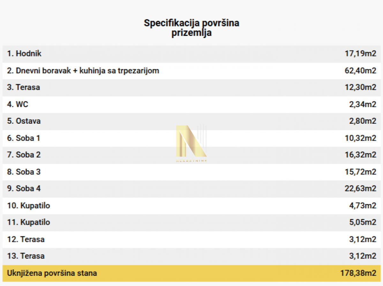Click the 178,38m2 total area value

(359, 273)
